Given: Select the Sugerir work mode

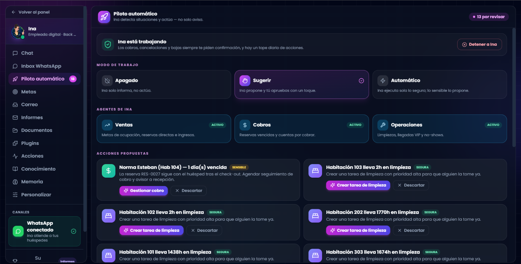Looking at the screenshot, I should (x=301, y=84).
